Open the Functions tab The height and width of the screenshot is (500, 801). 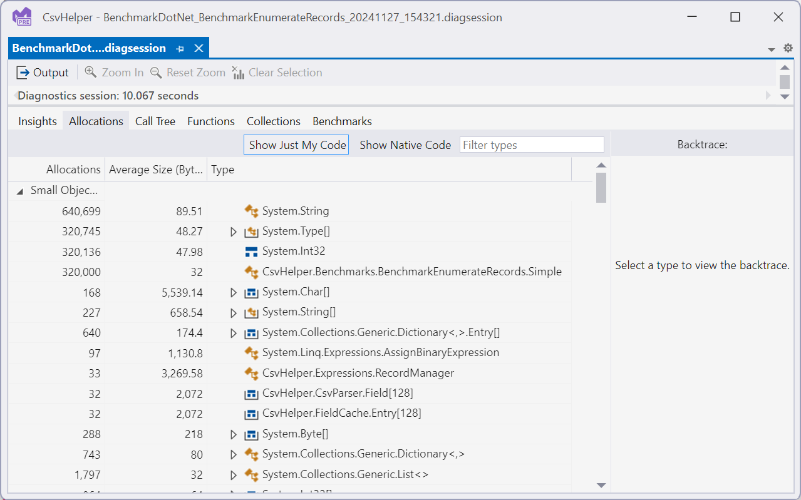211,121
